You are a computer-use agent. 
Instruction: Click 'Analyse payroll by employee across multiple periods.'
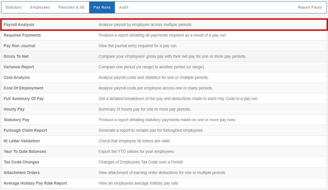point(145,25)
